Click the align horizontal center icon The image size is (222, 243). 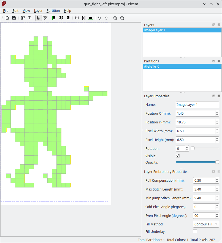61,18
